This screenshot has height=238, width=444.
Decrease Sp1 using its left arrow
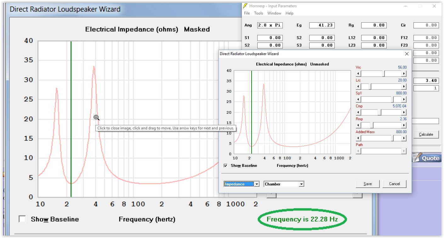(358, 99)
